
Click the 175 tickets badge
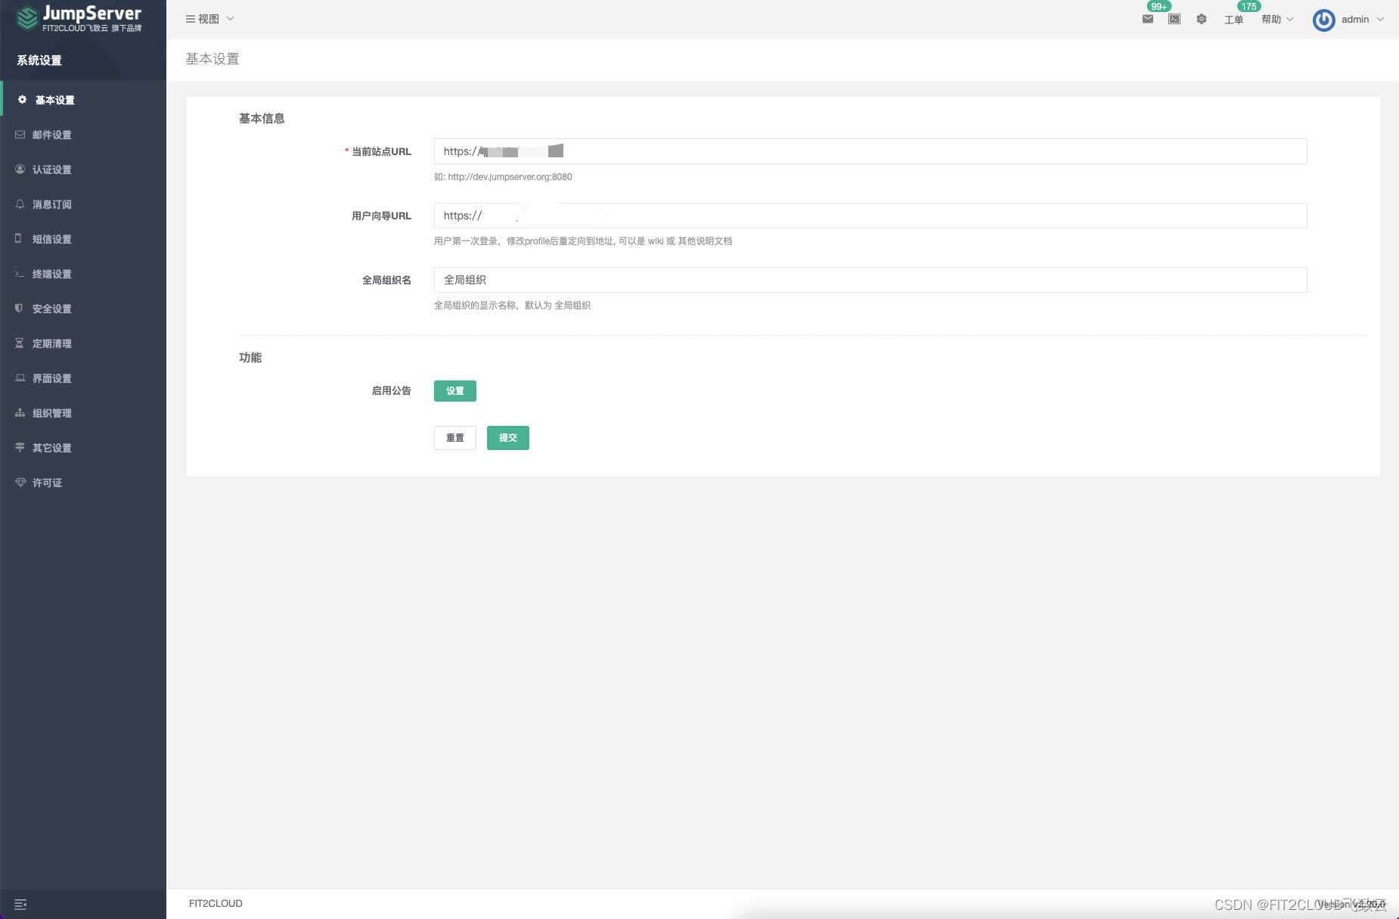tap(1249, 7)
